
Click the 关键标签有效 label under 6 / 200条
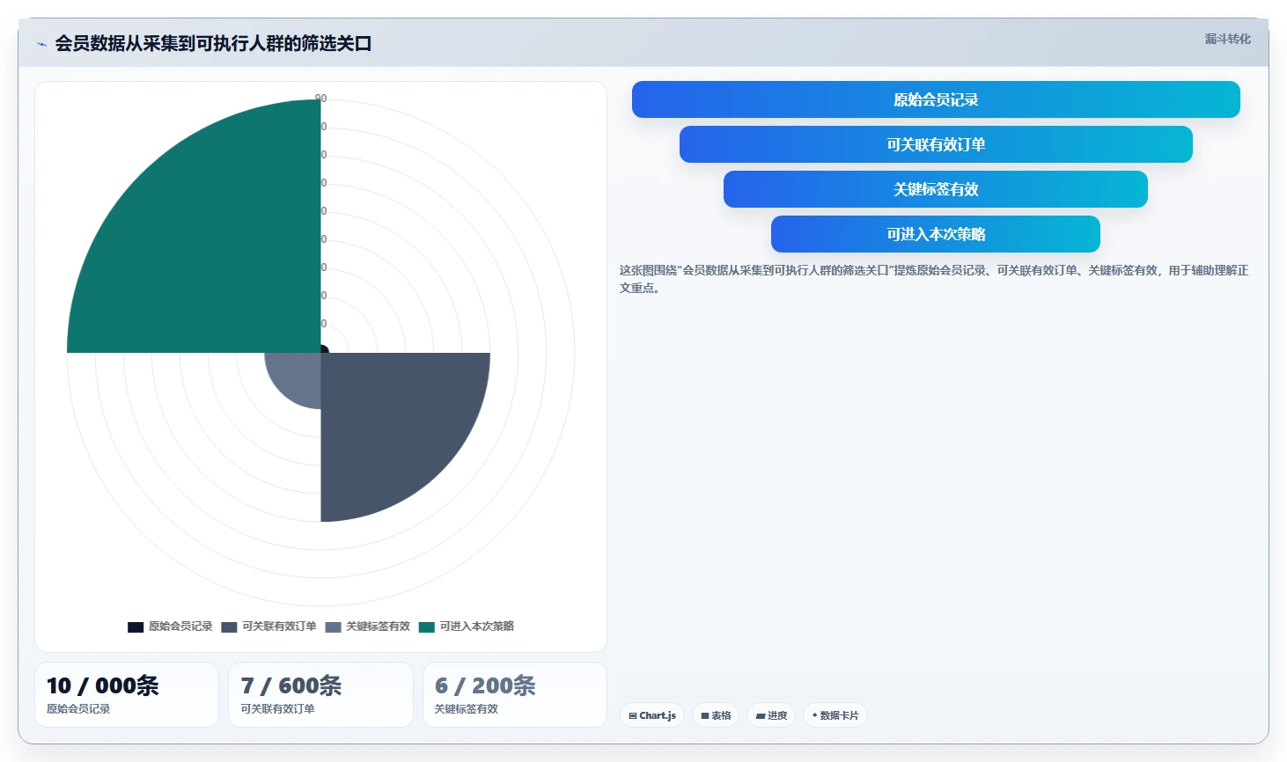click(467, 709)
